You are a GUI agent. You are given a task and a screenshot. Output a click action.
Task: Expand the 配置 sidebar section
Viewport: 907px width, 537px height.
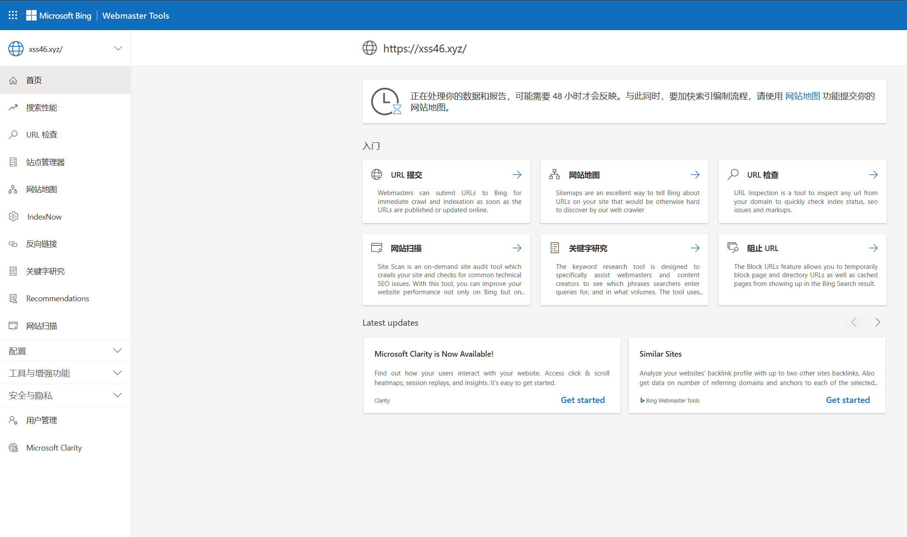66,351
